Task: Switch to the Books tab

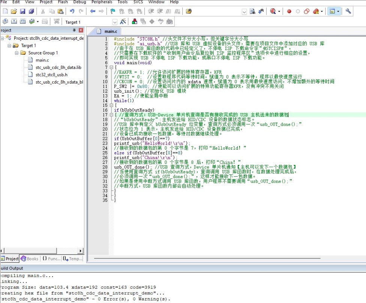Action: [29, 259]
